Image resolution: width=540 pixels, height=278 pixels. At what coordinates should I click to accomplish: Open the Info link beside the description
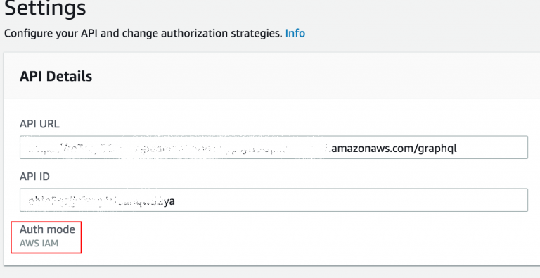(295, 34)
